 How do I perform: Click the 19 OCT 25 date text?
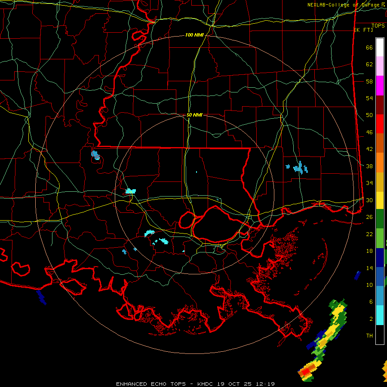click(x=234, y=384)
